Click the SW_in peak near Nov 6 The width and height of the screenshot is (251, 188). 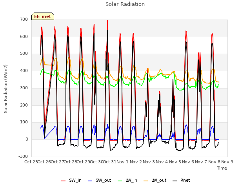click(x=186, y=31)
